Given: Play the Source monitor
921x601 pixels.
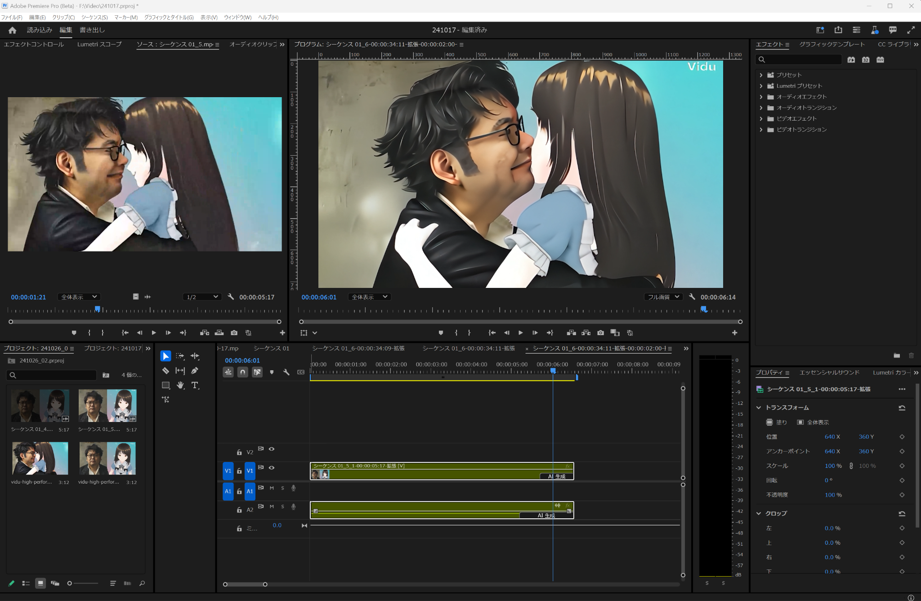Looking at the screenshot, I should [154, 333].
